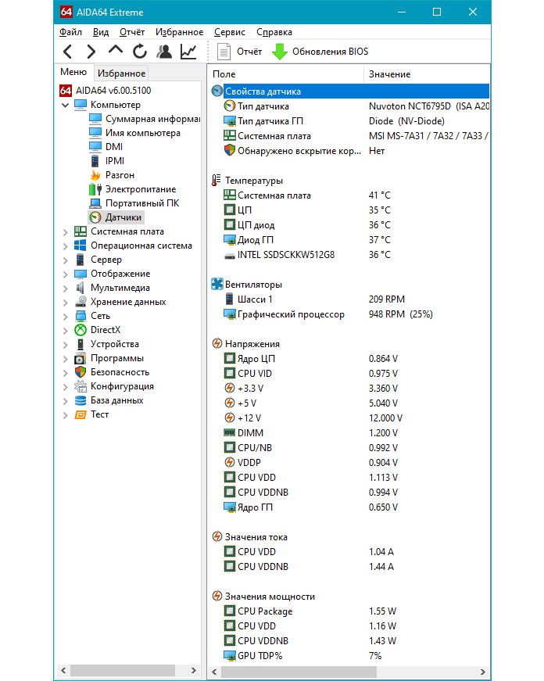This screenshot has height=681, width=544.
Task: Open the Сервис menu
Action: point(230,32)
